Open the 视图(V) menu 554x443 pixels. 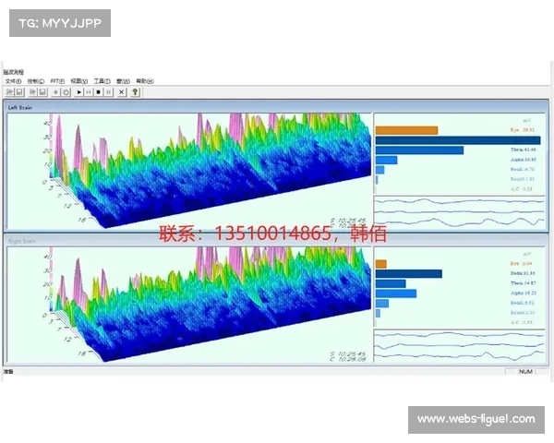[79, 81]
